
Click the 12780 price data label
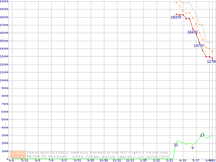(x=211, y=61)
